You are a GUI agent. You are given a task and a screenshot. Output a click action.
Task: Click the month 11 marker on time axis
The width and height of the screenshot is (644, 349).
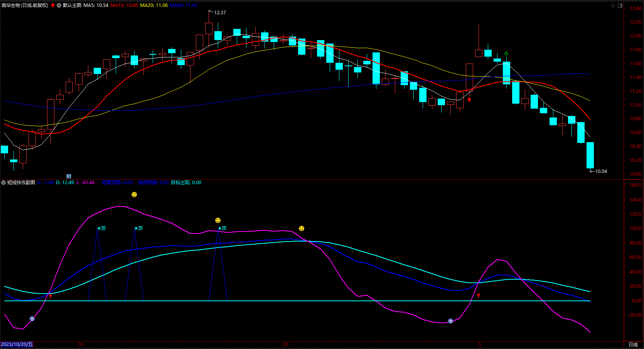81,345
